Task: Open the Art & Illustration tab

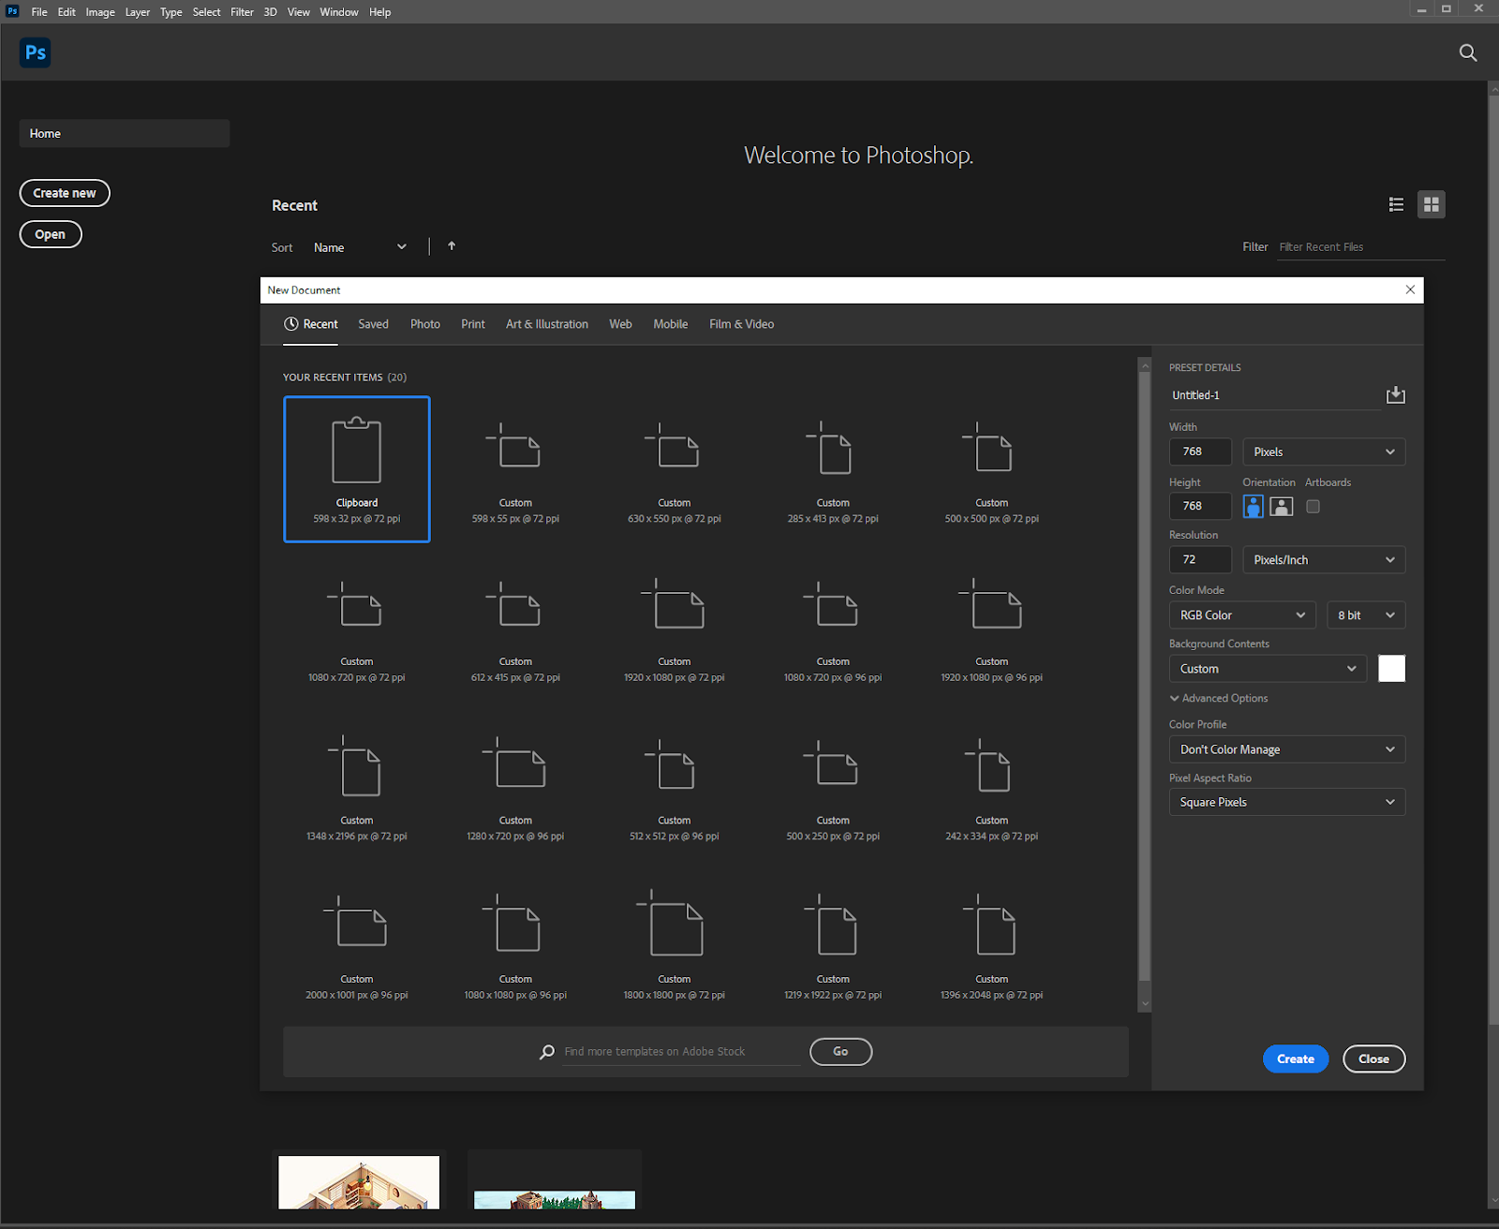Action: [x=547, y=324]
